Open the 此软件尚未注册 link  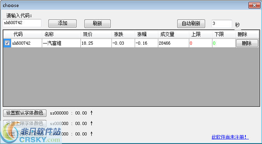pyautogui.click(x=230, y=137)
